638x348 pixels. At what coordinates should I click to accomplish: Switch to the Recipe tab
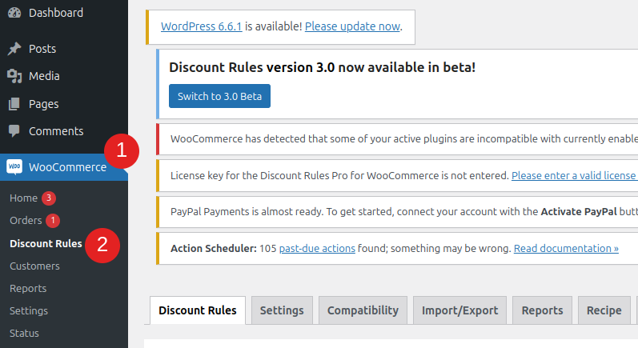[604, 310]
